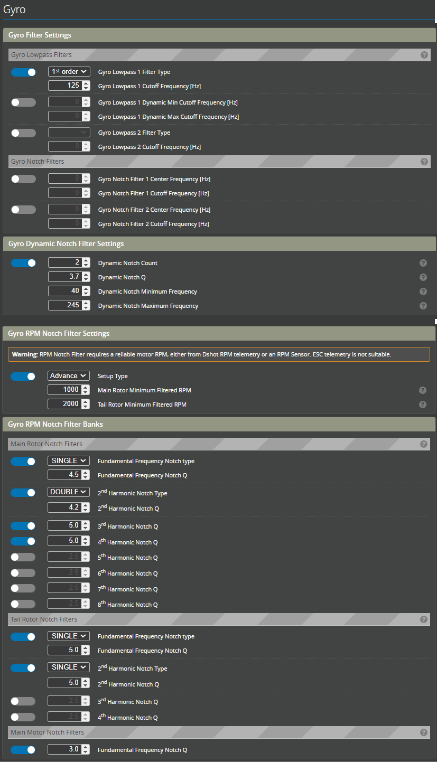Click help icon for Main Motor Notch Filters

(423, 732)
